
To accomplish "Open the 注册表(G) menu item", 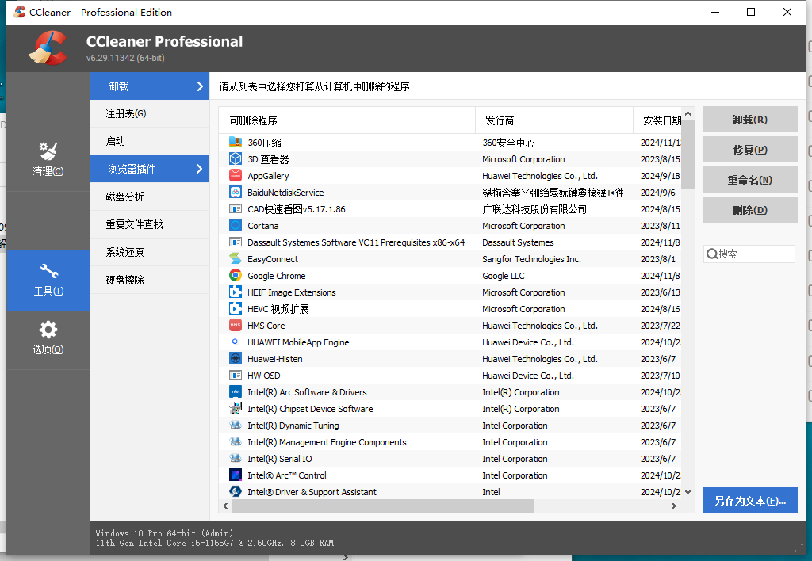I will click(x=150, y=114).
